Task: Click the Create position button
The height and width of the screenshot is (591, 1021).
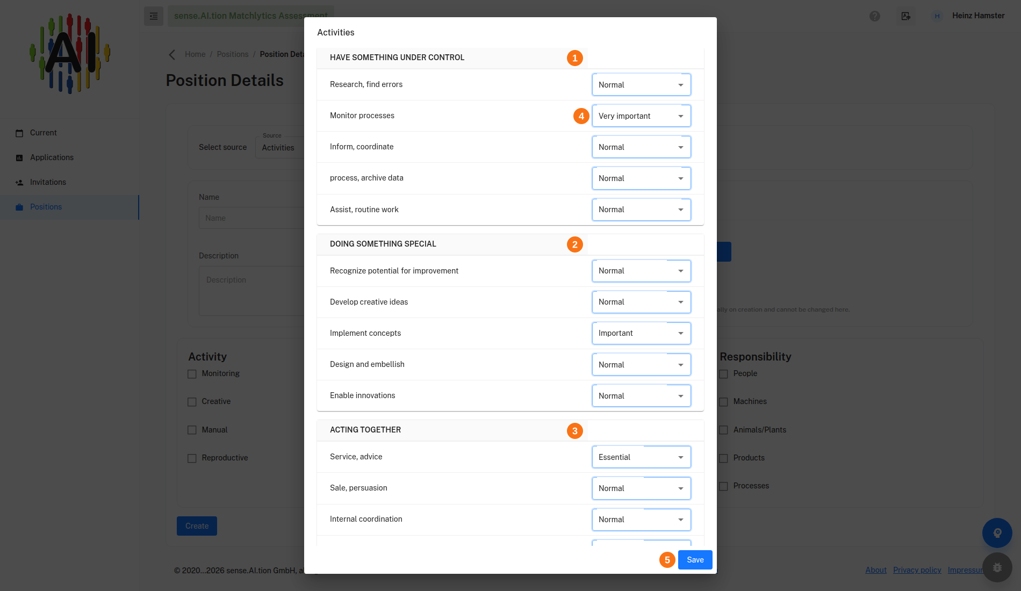Action: tap(197, 526)
